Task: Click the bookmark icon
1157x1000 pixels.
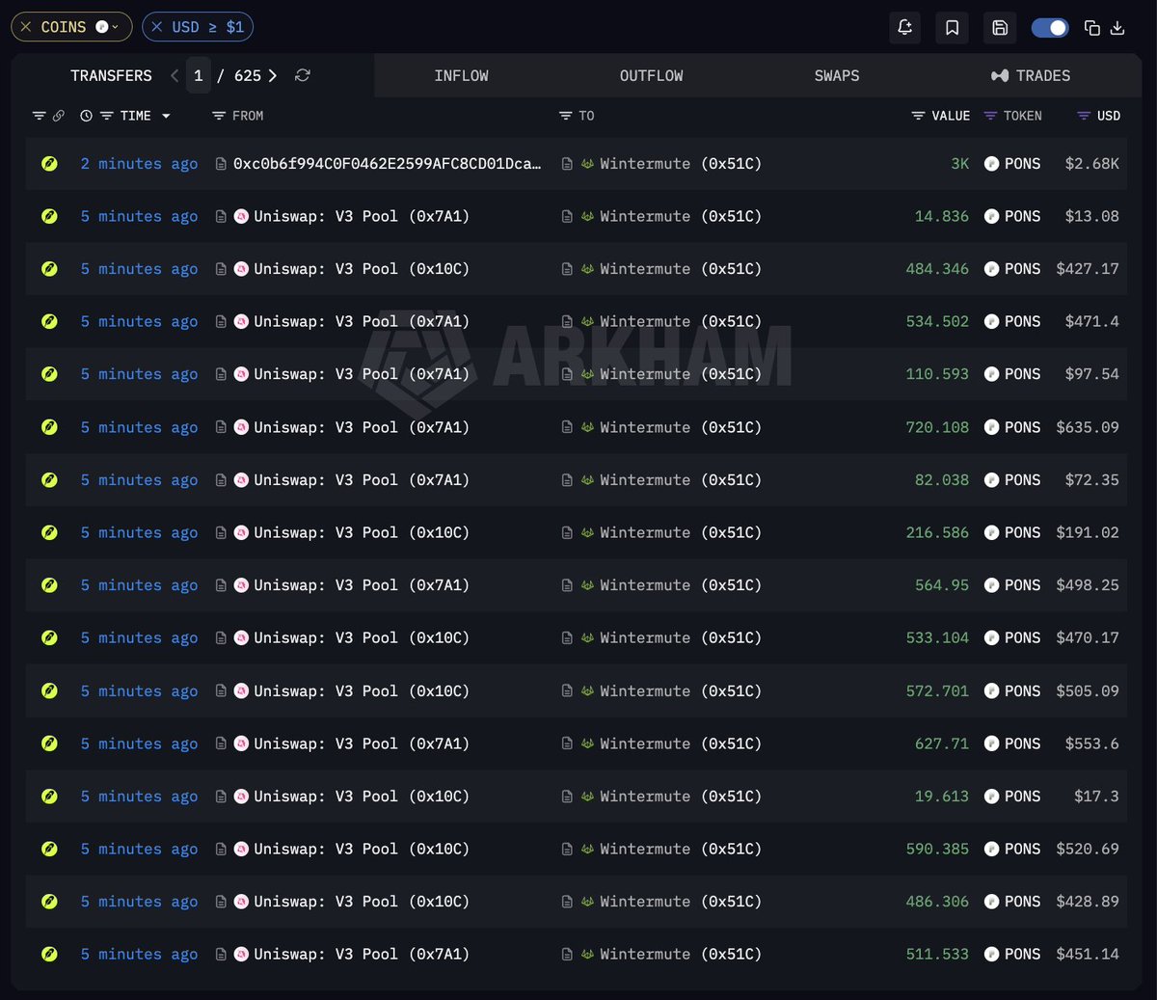Action: coord(952,28)
